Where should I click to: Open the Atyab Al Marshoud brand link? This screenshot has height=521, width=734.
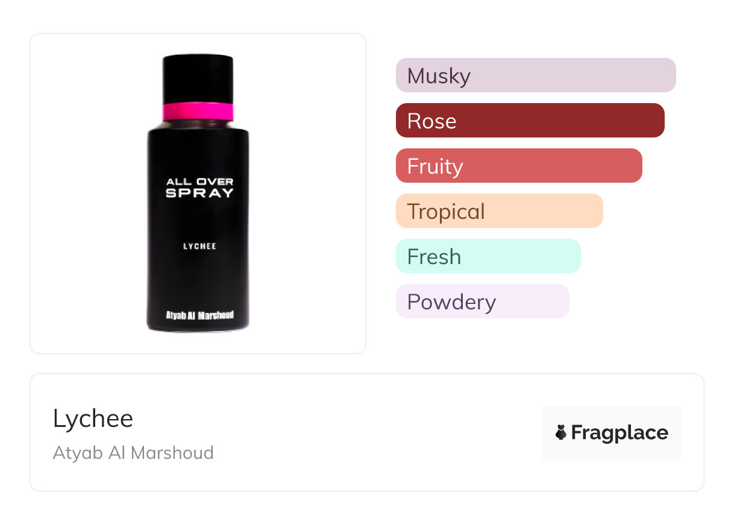point(133,453)
